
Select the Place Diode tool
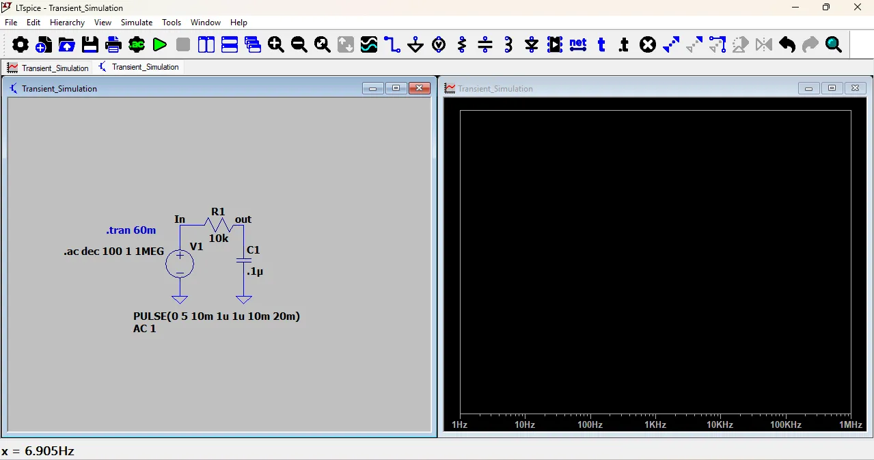click(532, 45)
